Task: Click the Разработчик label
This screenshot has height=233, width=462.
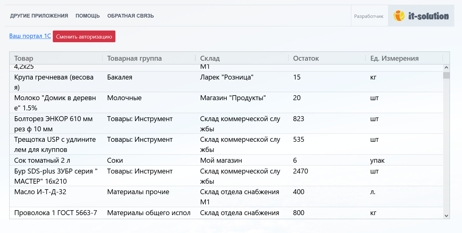Action: click(x=368, y=16)
